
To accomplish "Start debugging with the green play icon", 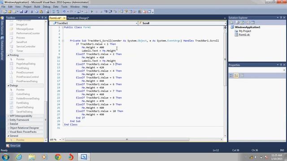I will 92,12.
